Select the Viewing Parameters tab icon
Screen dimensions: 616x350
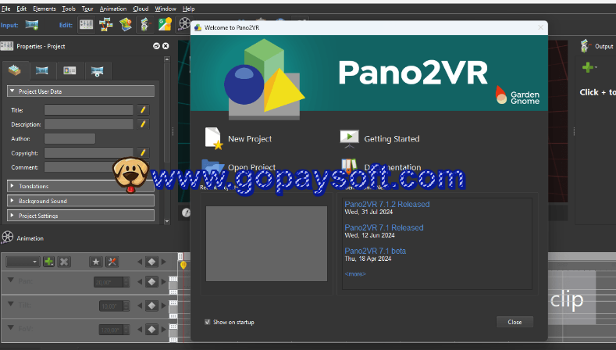pyautogui.click(x=97, y=71)
